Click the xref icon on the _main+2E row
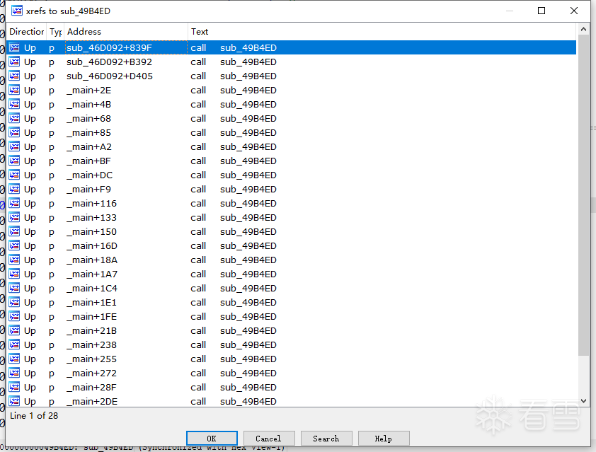 (14, 90)
